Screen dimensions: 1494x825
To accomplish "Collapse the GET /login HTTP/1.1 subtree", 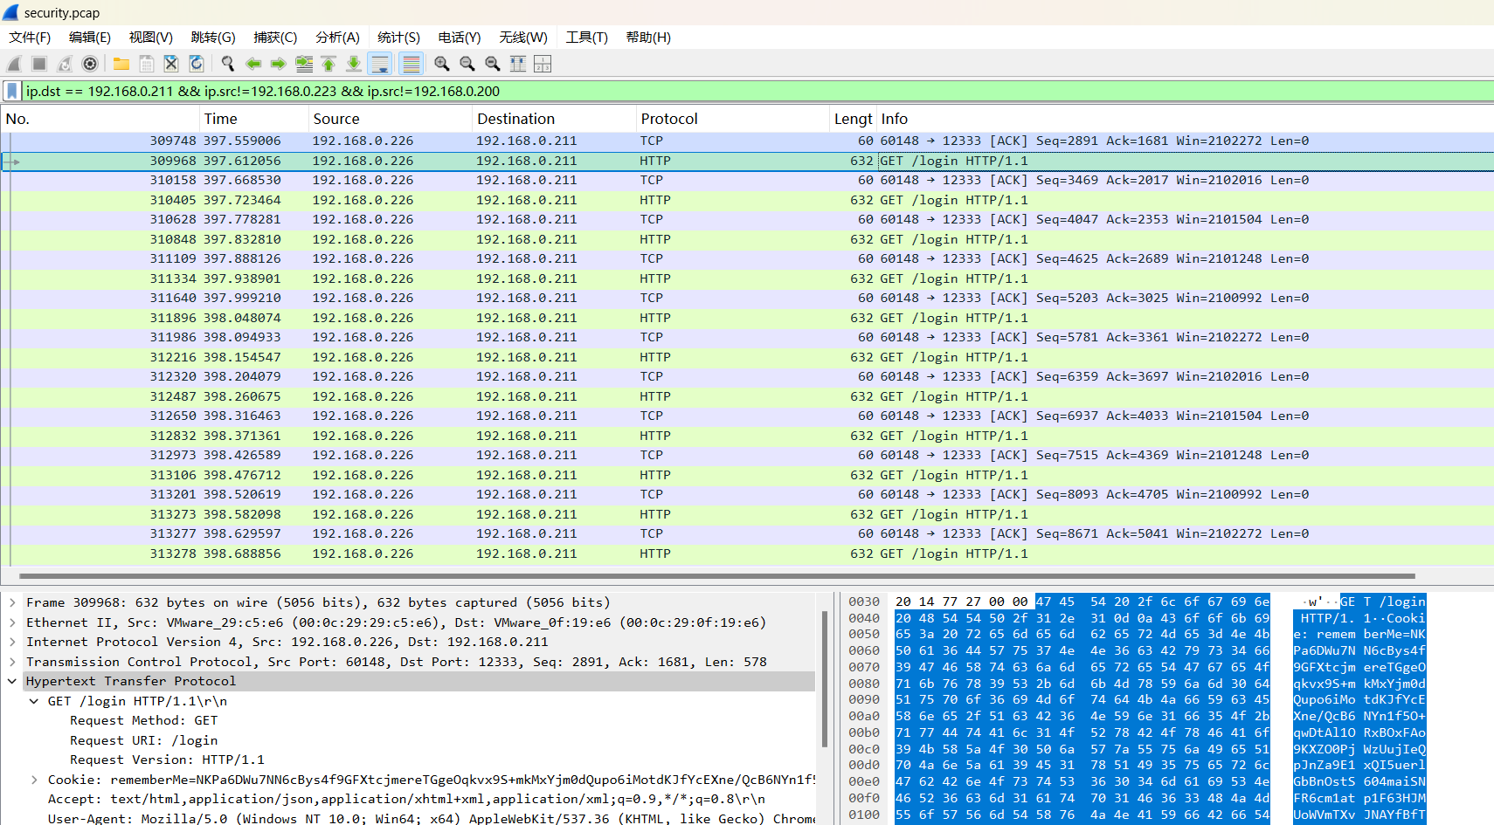I will click(x=34, y=701).
